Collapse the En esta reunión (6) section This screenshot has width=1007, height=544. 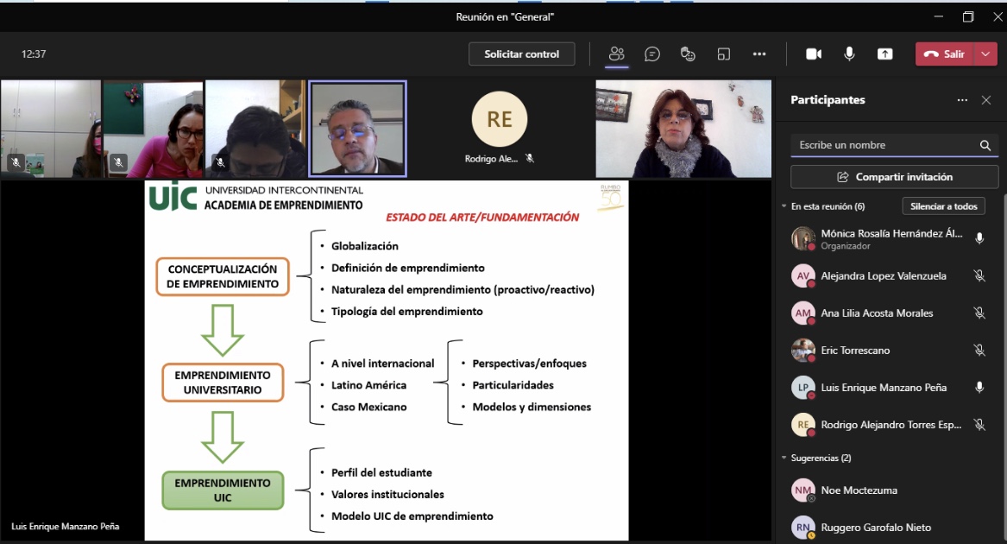point(784,206)
